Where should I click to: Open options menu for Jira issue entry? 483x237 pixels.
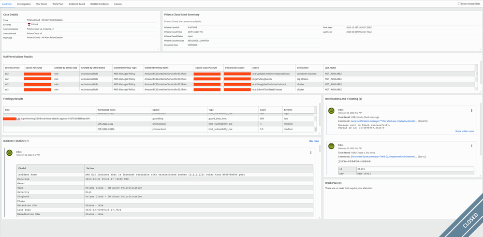471,146
